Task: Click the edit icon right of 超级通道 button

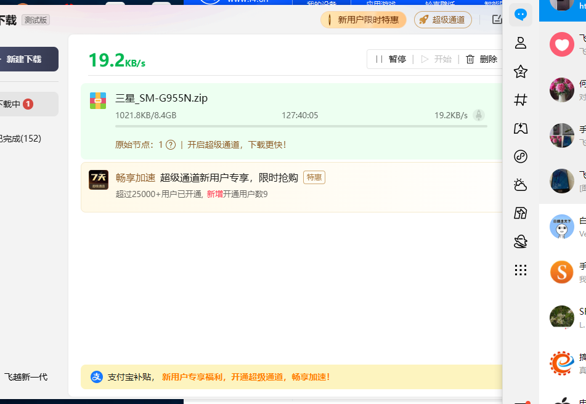Action: click(497, 20)
